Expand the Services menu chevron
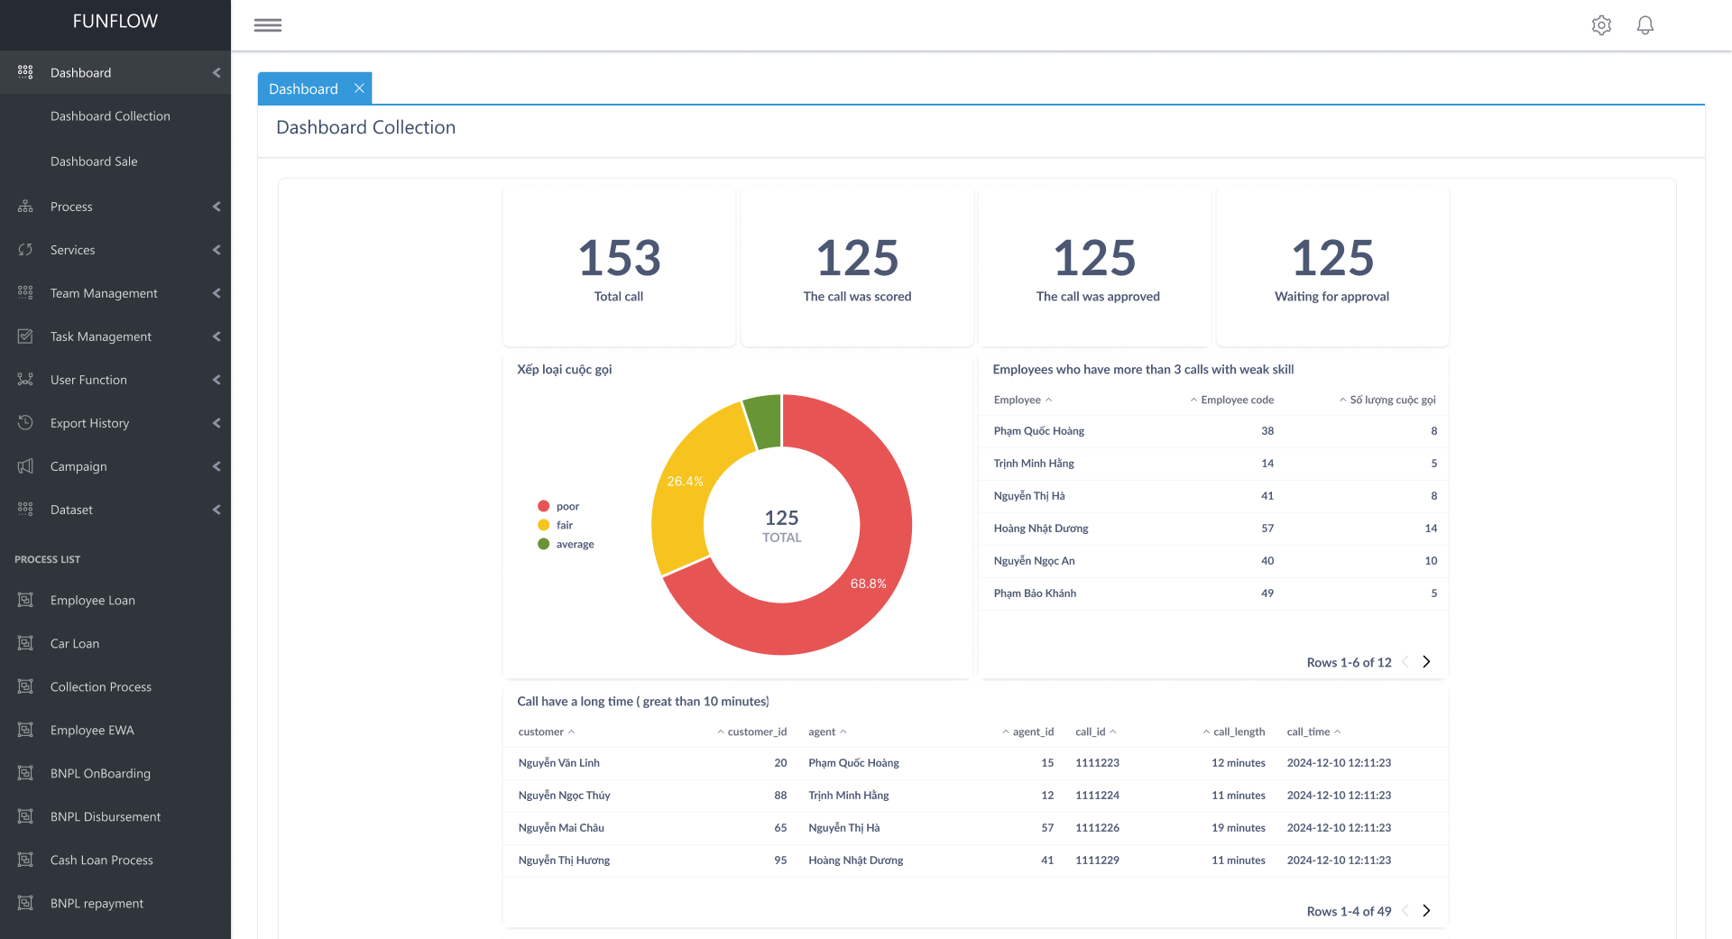The image size is (1732, 939). [216, 250]
